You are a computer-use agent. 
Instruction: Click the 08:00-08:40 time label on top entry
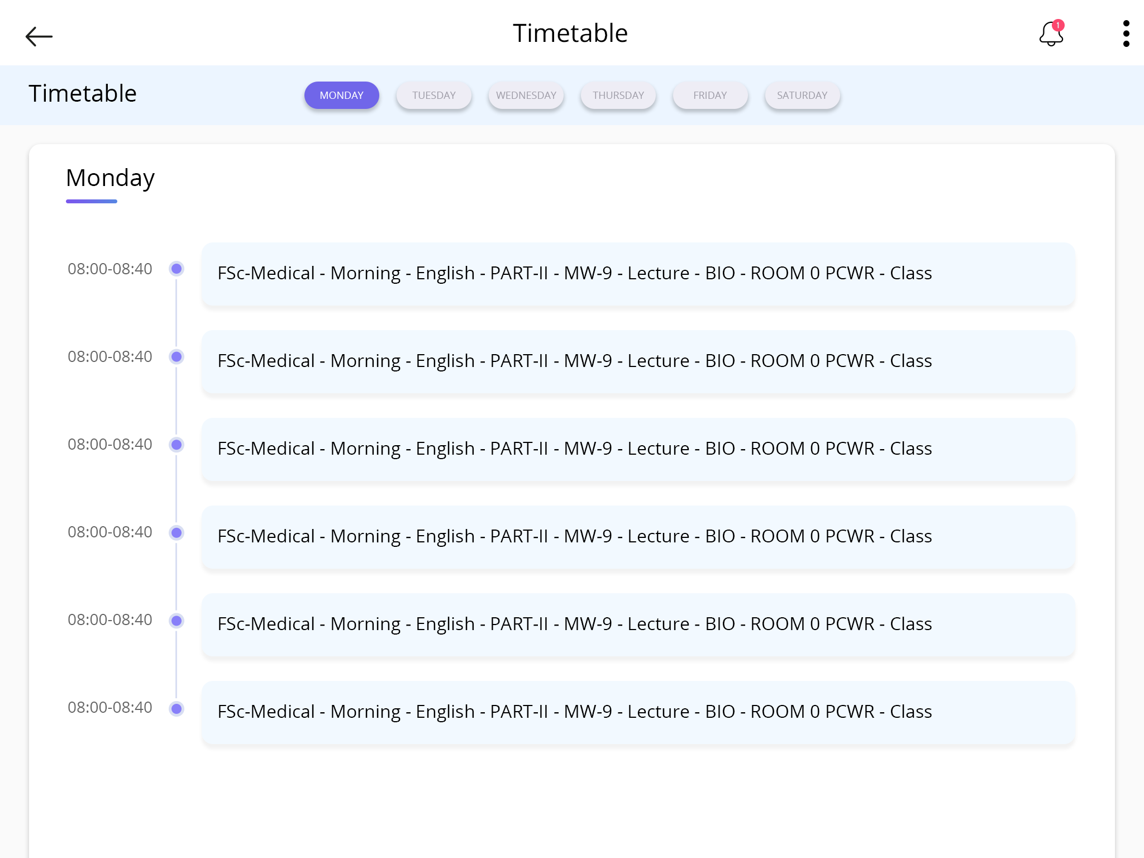click(x=109, y=269)
